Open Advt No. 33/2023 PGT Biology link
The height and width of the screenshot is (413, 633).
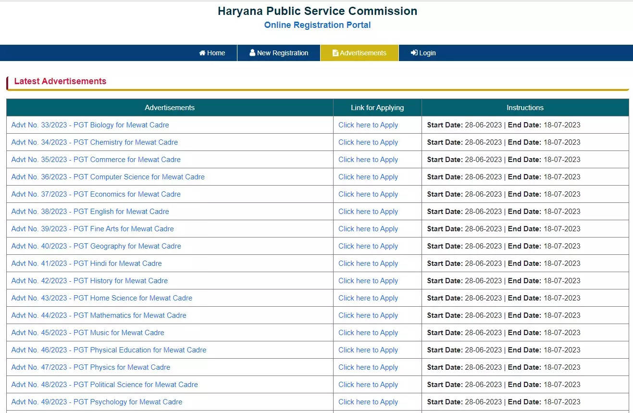[90, 125]
